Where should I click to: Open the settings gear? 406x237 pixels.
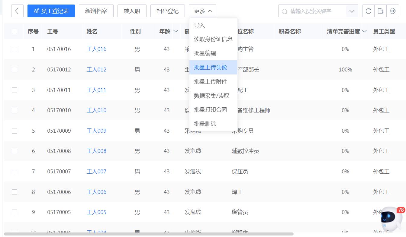pos(392,11)
